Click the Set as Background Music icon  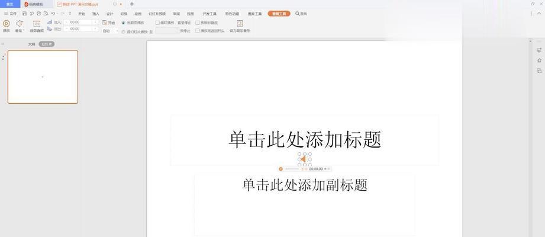(x=240, y=23)
